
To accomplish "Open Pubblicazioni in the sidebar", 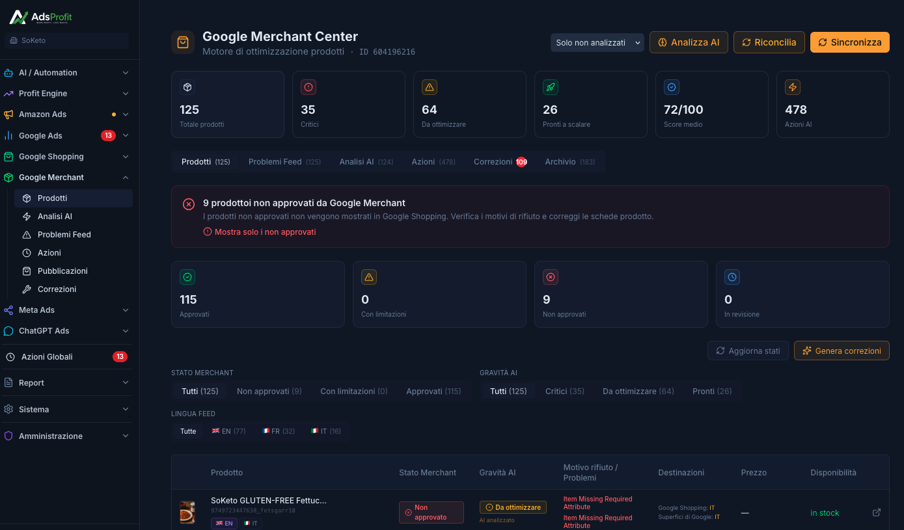I will 62,271.
